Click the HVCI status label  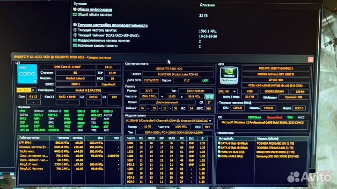(x=301, y=118)
